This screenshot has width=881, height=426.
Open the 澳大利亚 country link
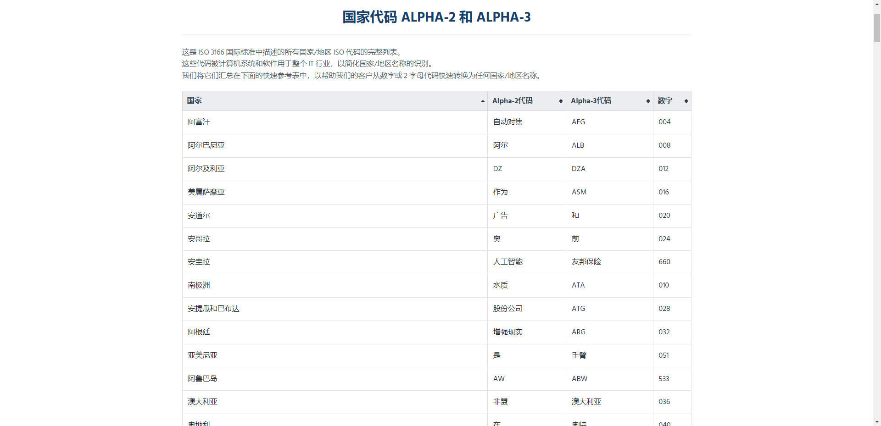pyautogui.click(x=202, y=402)
